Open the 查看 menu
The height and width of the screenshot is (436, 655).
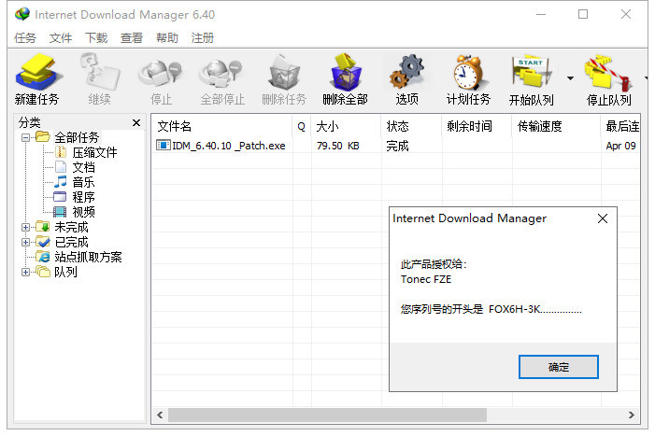pyautogui.click(x=132, y=38)
